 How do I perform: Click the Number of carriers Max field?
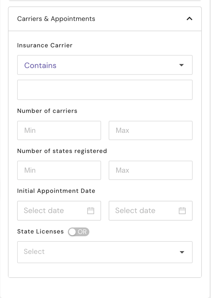pyautogui.click(x=151, y=130)
